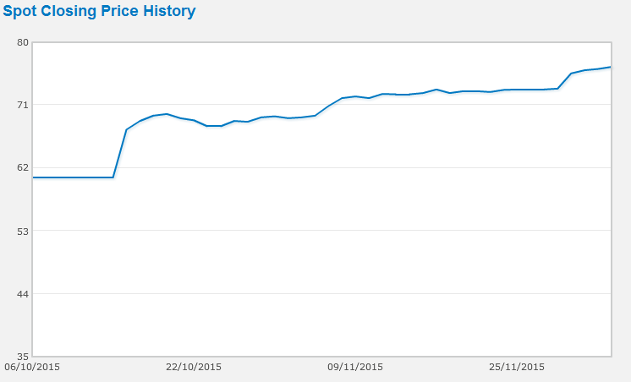Click the price line's far-right end point
Viewport: 631px width, 382px height.
[x=610, y=67]
